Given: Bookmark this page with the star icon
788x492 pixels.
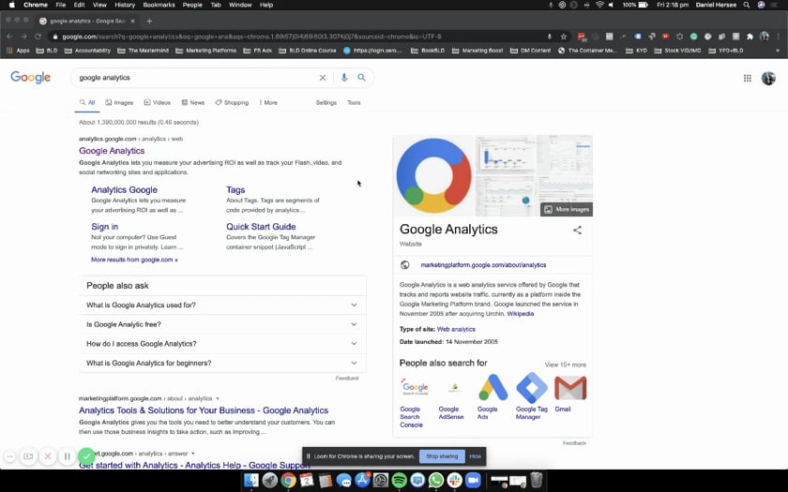Looking at the screenshot, I should click(x=564, y=37).
